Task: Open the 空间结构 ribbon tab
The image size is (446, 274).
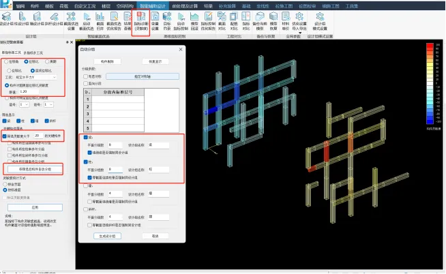Action: [123, 3]
